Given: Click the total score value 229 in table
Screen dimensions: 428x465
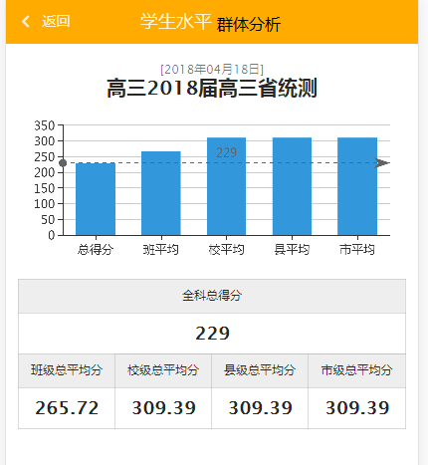Looking at the screenshot, I should (212, 334).
